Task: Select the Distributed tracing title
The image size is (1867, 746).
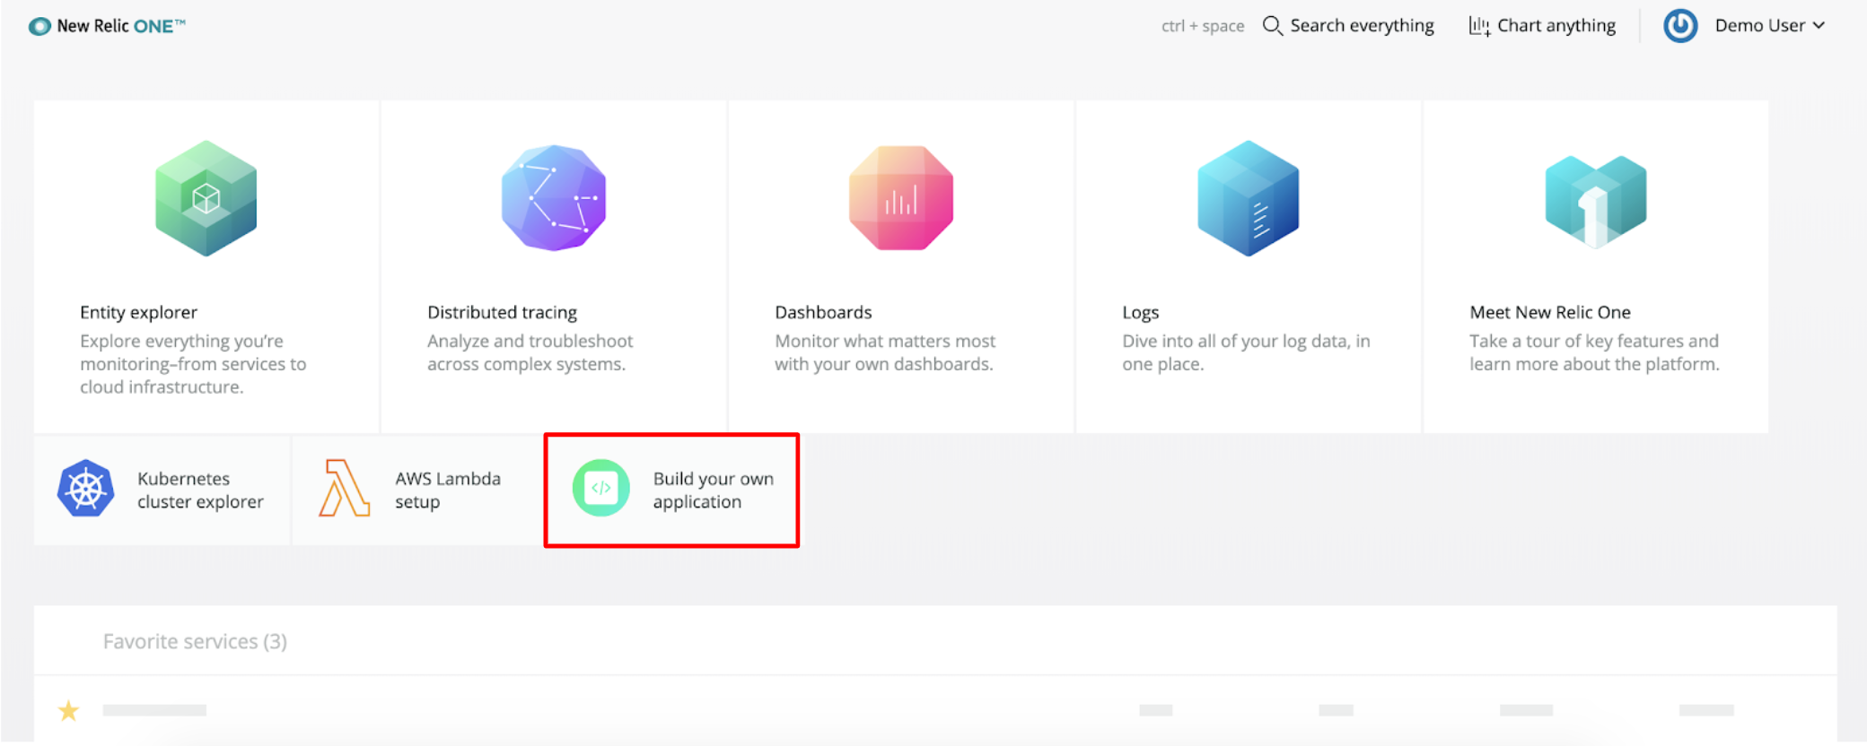Action: (x=502, y=312)
